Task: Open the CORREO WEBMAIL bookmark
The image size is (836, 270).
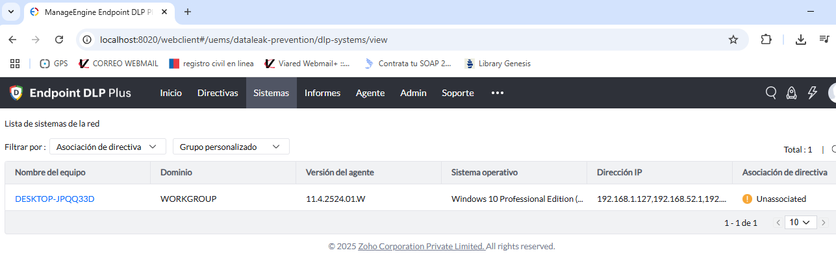Action: 119,64
